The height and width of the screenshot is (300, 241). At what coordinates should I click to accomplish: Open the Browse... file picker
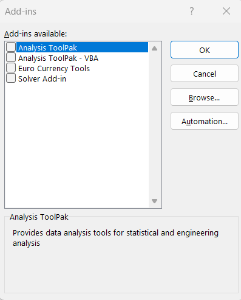[x=205, y=97]
